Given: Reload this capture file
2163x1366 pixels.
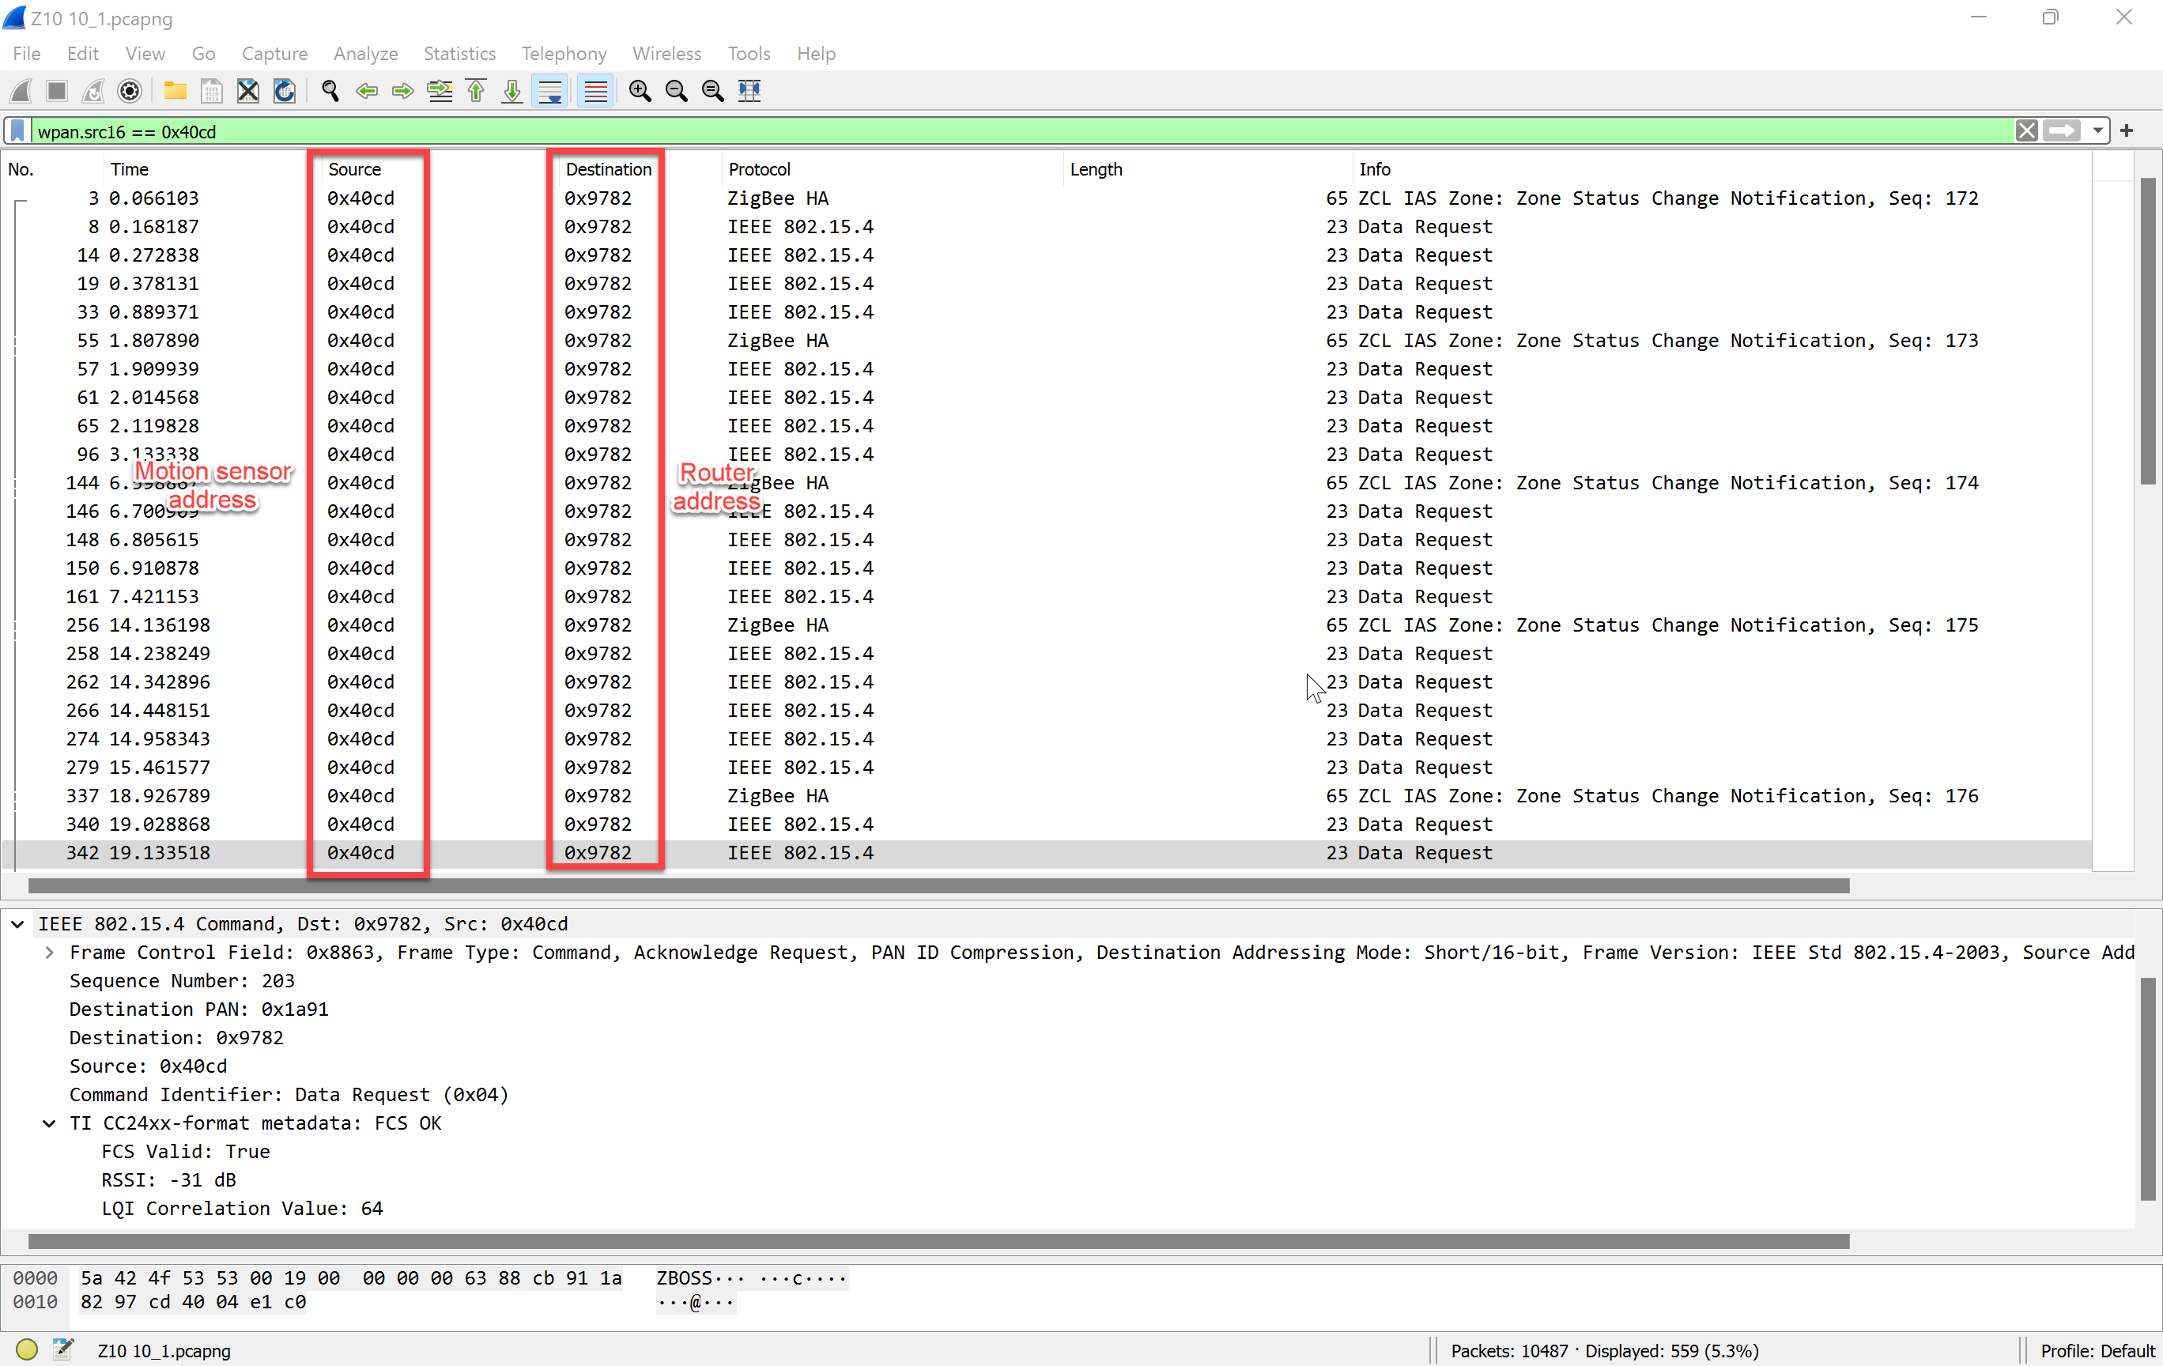Looking at the screenshot, I should point(285,91).
